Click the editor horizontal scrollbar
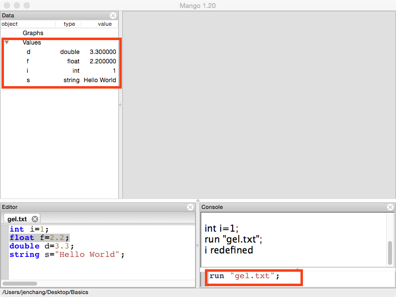 coord(20,284)
